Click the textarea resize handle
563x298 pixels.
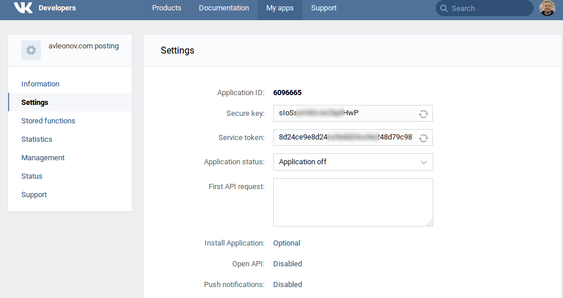[x=429, y=222]
